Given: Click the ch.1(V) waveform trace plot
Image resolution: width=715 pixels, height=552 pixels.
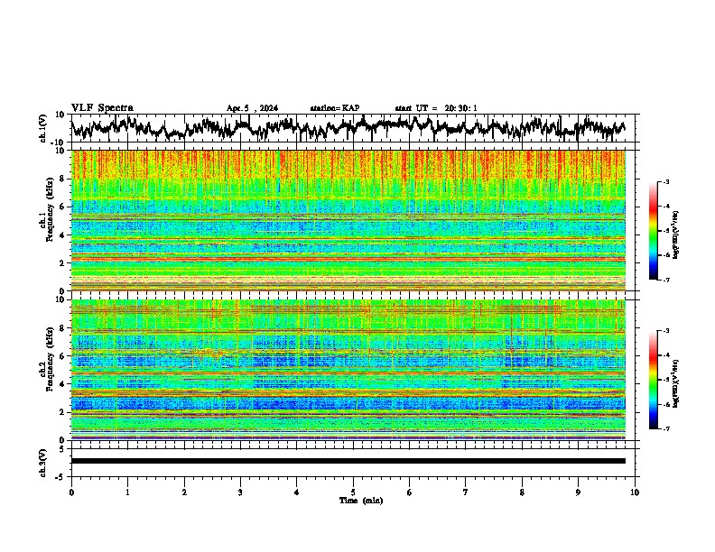Looking at the screenshot, I should 348,128.
